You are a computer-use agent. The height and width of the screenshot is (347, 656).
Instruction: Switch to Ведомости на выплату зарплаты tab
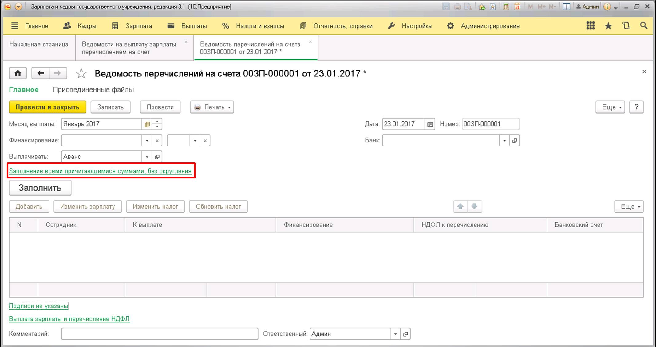tap(129, 48)
